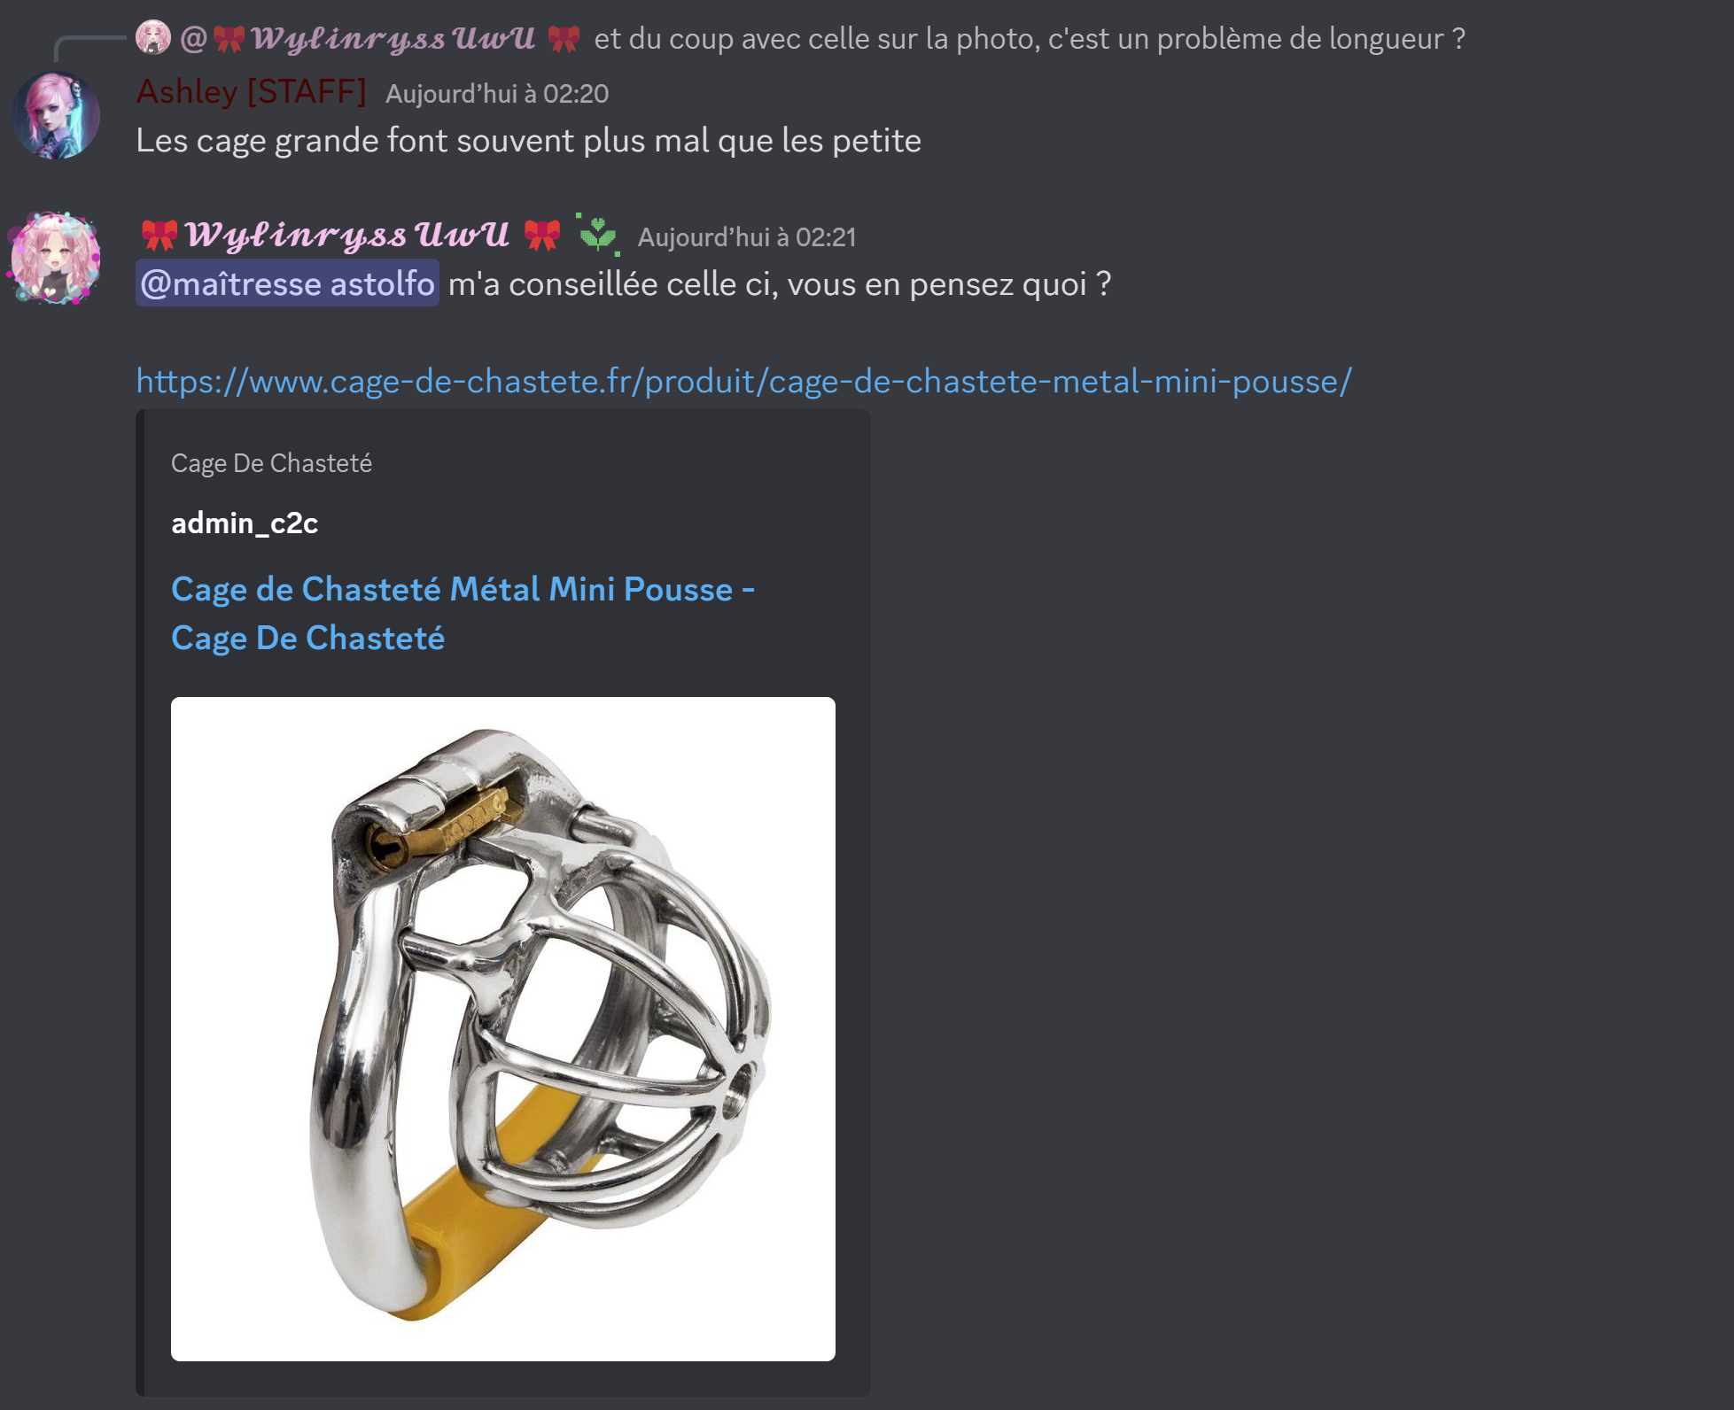Click the small reply-preview avatar

153,37
